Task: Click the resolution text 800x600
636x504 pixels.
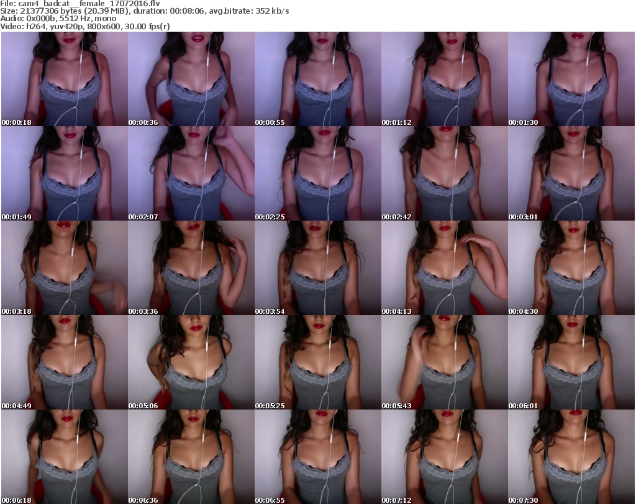Action: [104, 26]
